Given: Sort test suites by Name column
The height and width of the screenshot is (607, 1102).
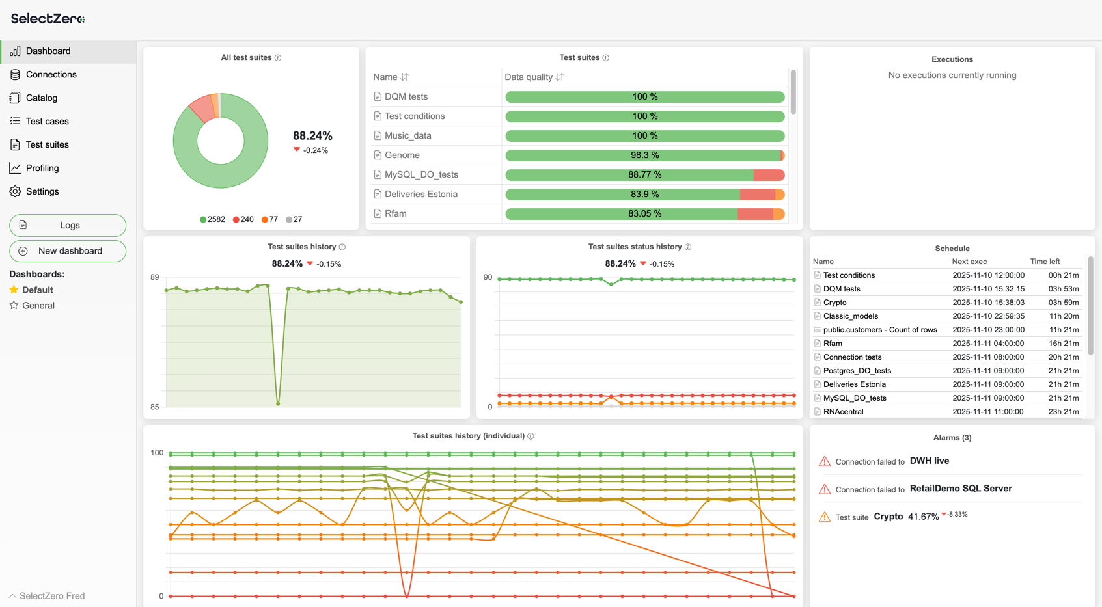Looking at the screenshot, I should tap(405, 77).
